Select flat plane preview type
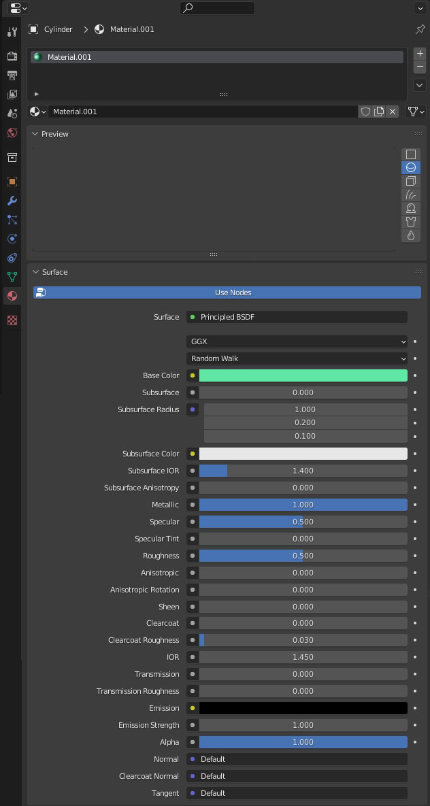Image resolution: width=430 pixels, height=806 pixels. [x=410, y=154]
